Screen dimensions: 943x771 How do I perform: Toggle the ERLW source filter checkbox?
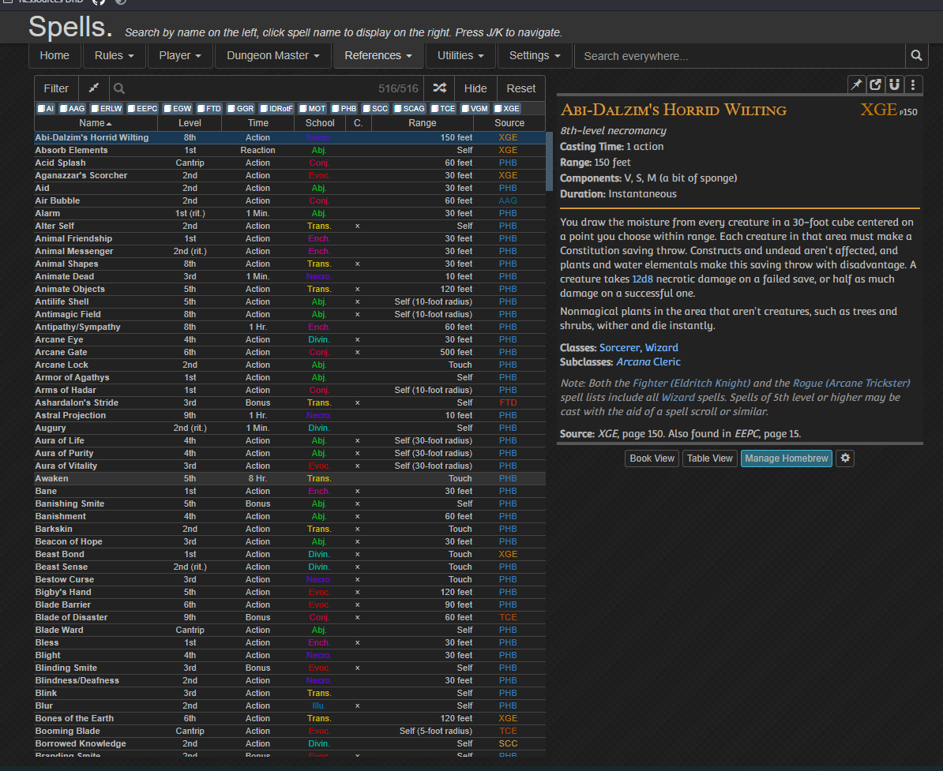click(107, 109)
